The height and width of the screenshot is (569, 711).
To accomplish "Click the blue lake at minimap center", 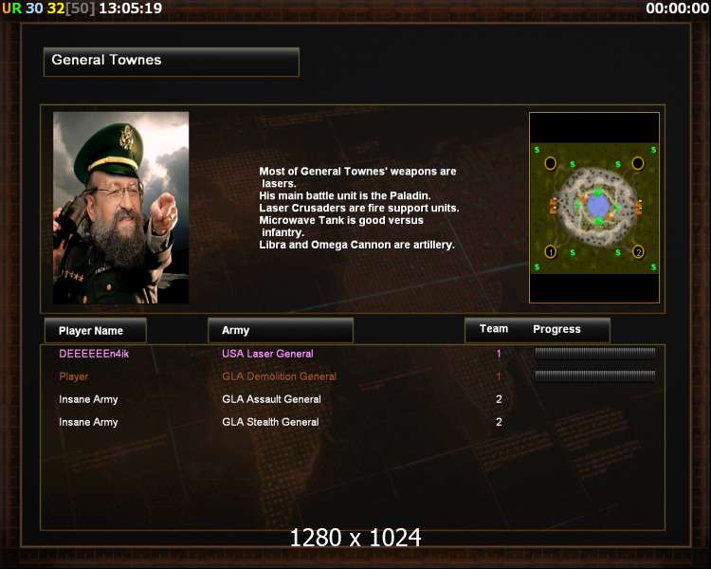I will point(598,207).
